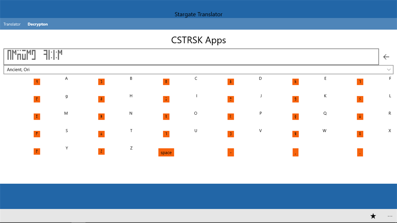This screenshot has width=397, height=223.
Task: Click the orange glyph button for letter D
Action: click(x=231, y=82)
